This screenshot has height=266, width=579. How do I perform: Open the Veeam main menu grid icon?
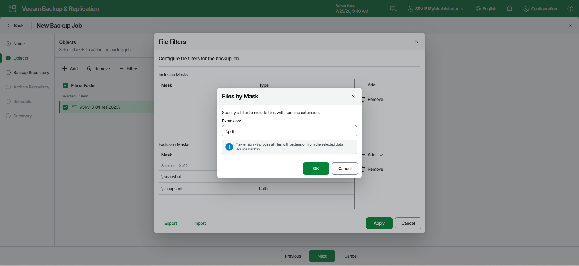[x=12, y=9]
